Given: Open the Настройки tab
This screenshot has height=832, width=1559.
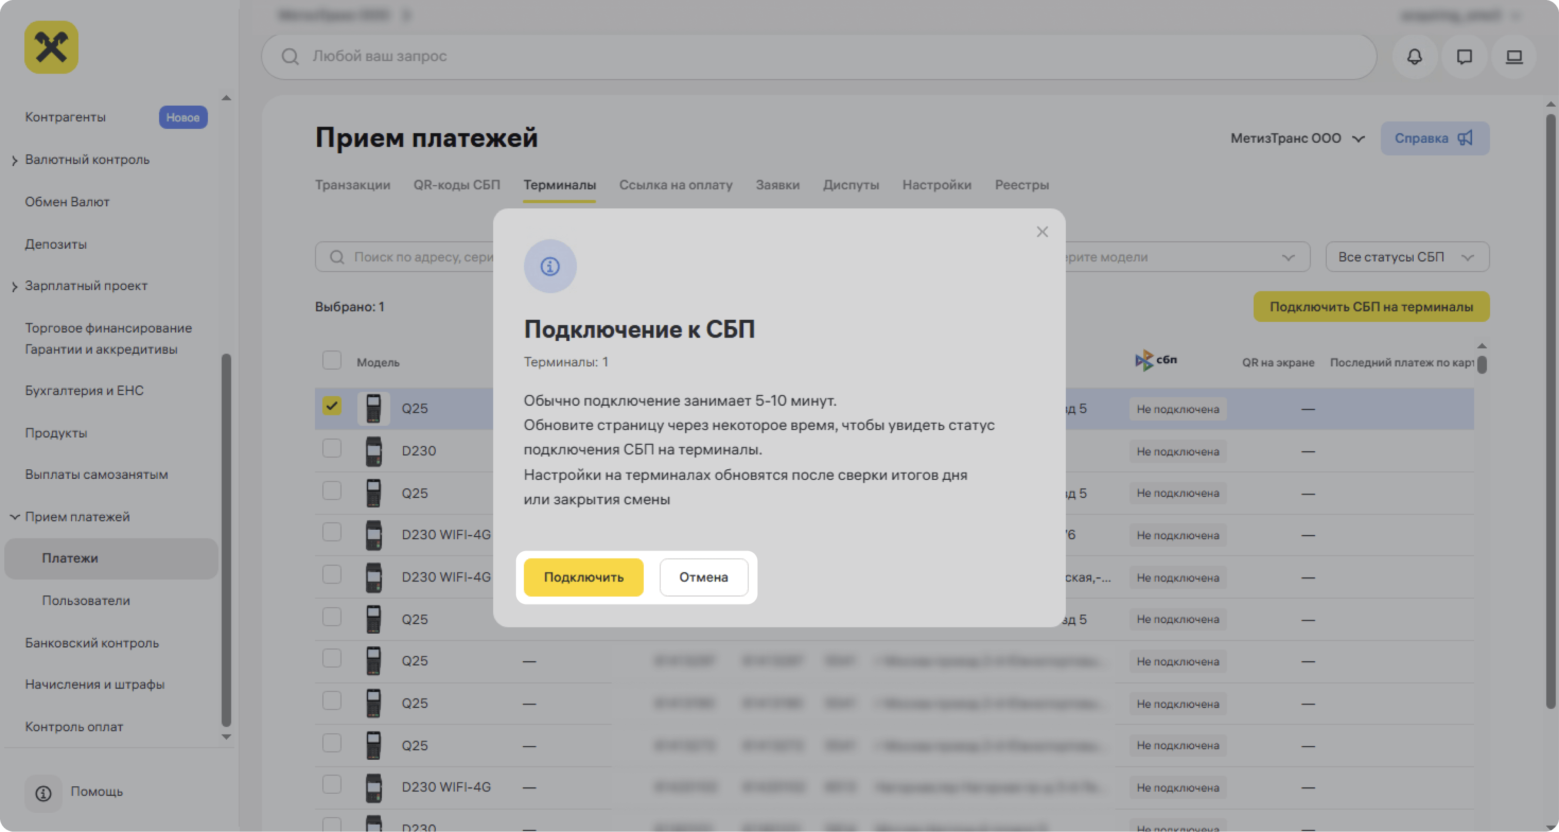Looking at the screenshot, I should 936,184.
